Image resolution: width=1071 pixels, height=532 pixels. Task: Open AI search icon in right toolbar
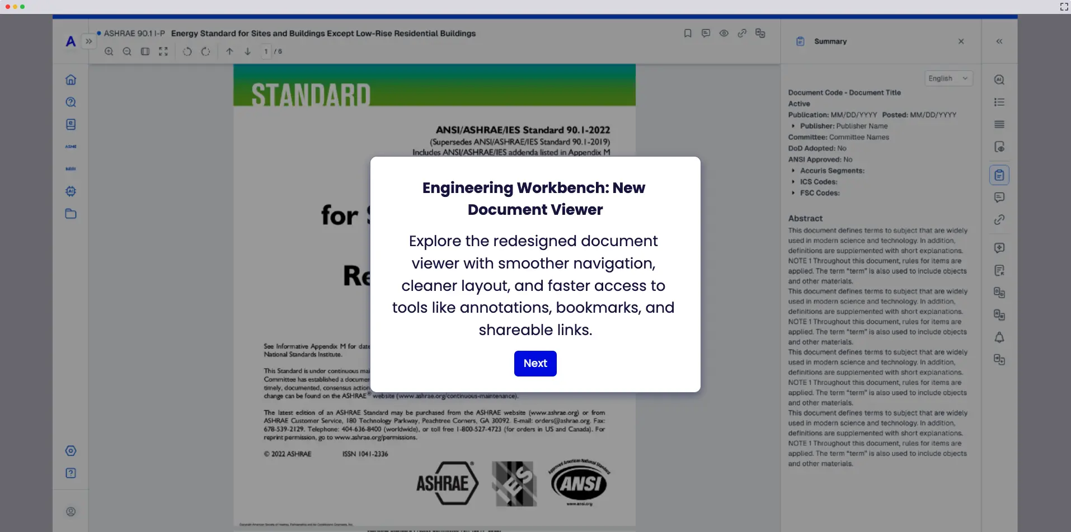pos(999,80)
